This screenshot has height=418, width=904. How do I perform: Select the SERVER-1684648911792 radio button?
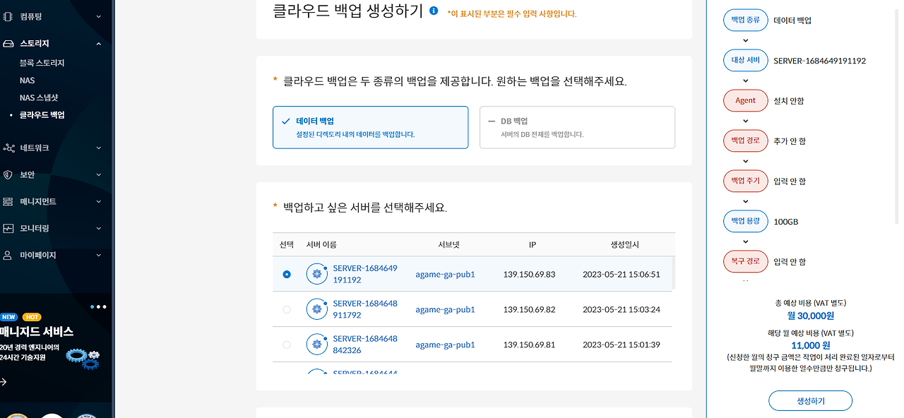(286, 309)
